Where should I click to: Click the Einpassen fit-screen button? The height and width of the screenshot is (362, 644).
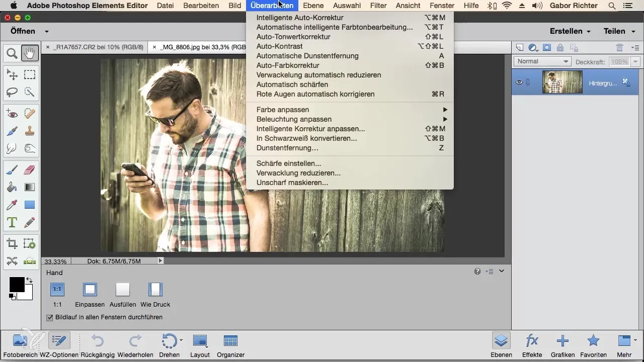point(90,295)
